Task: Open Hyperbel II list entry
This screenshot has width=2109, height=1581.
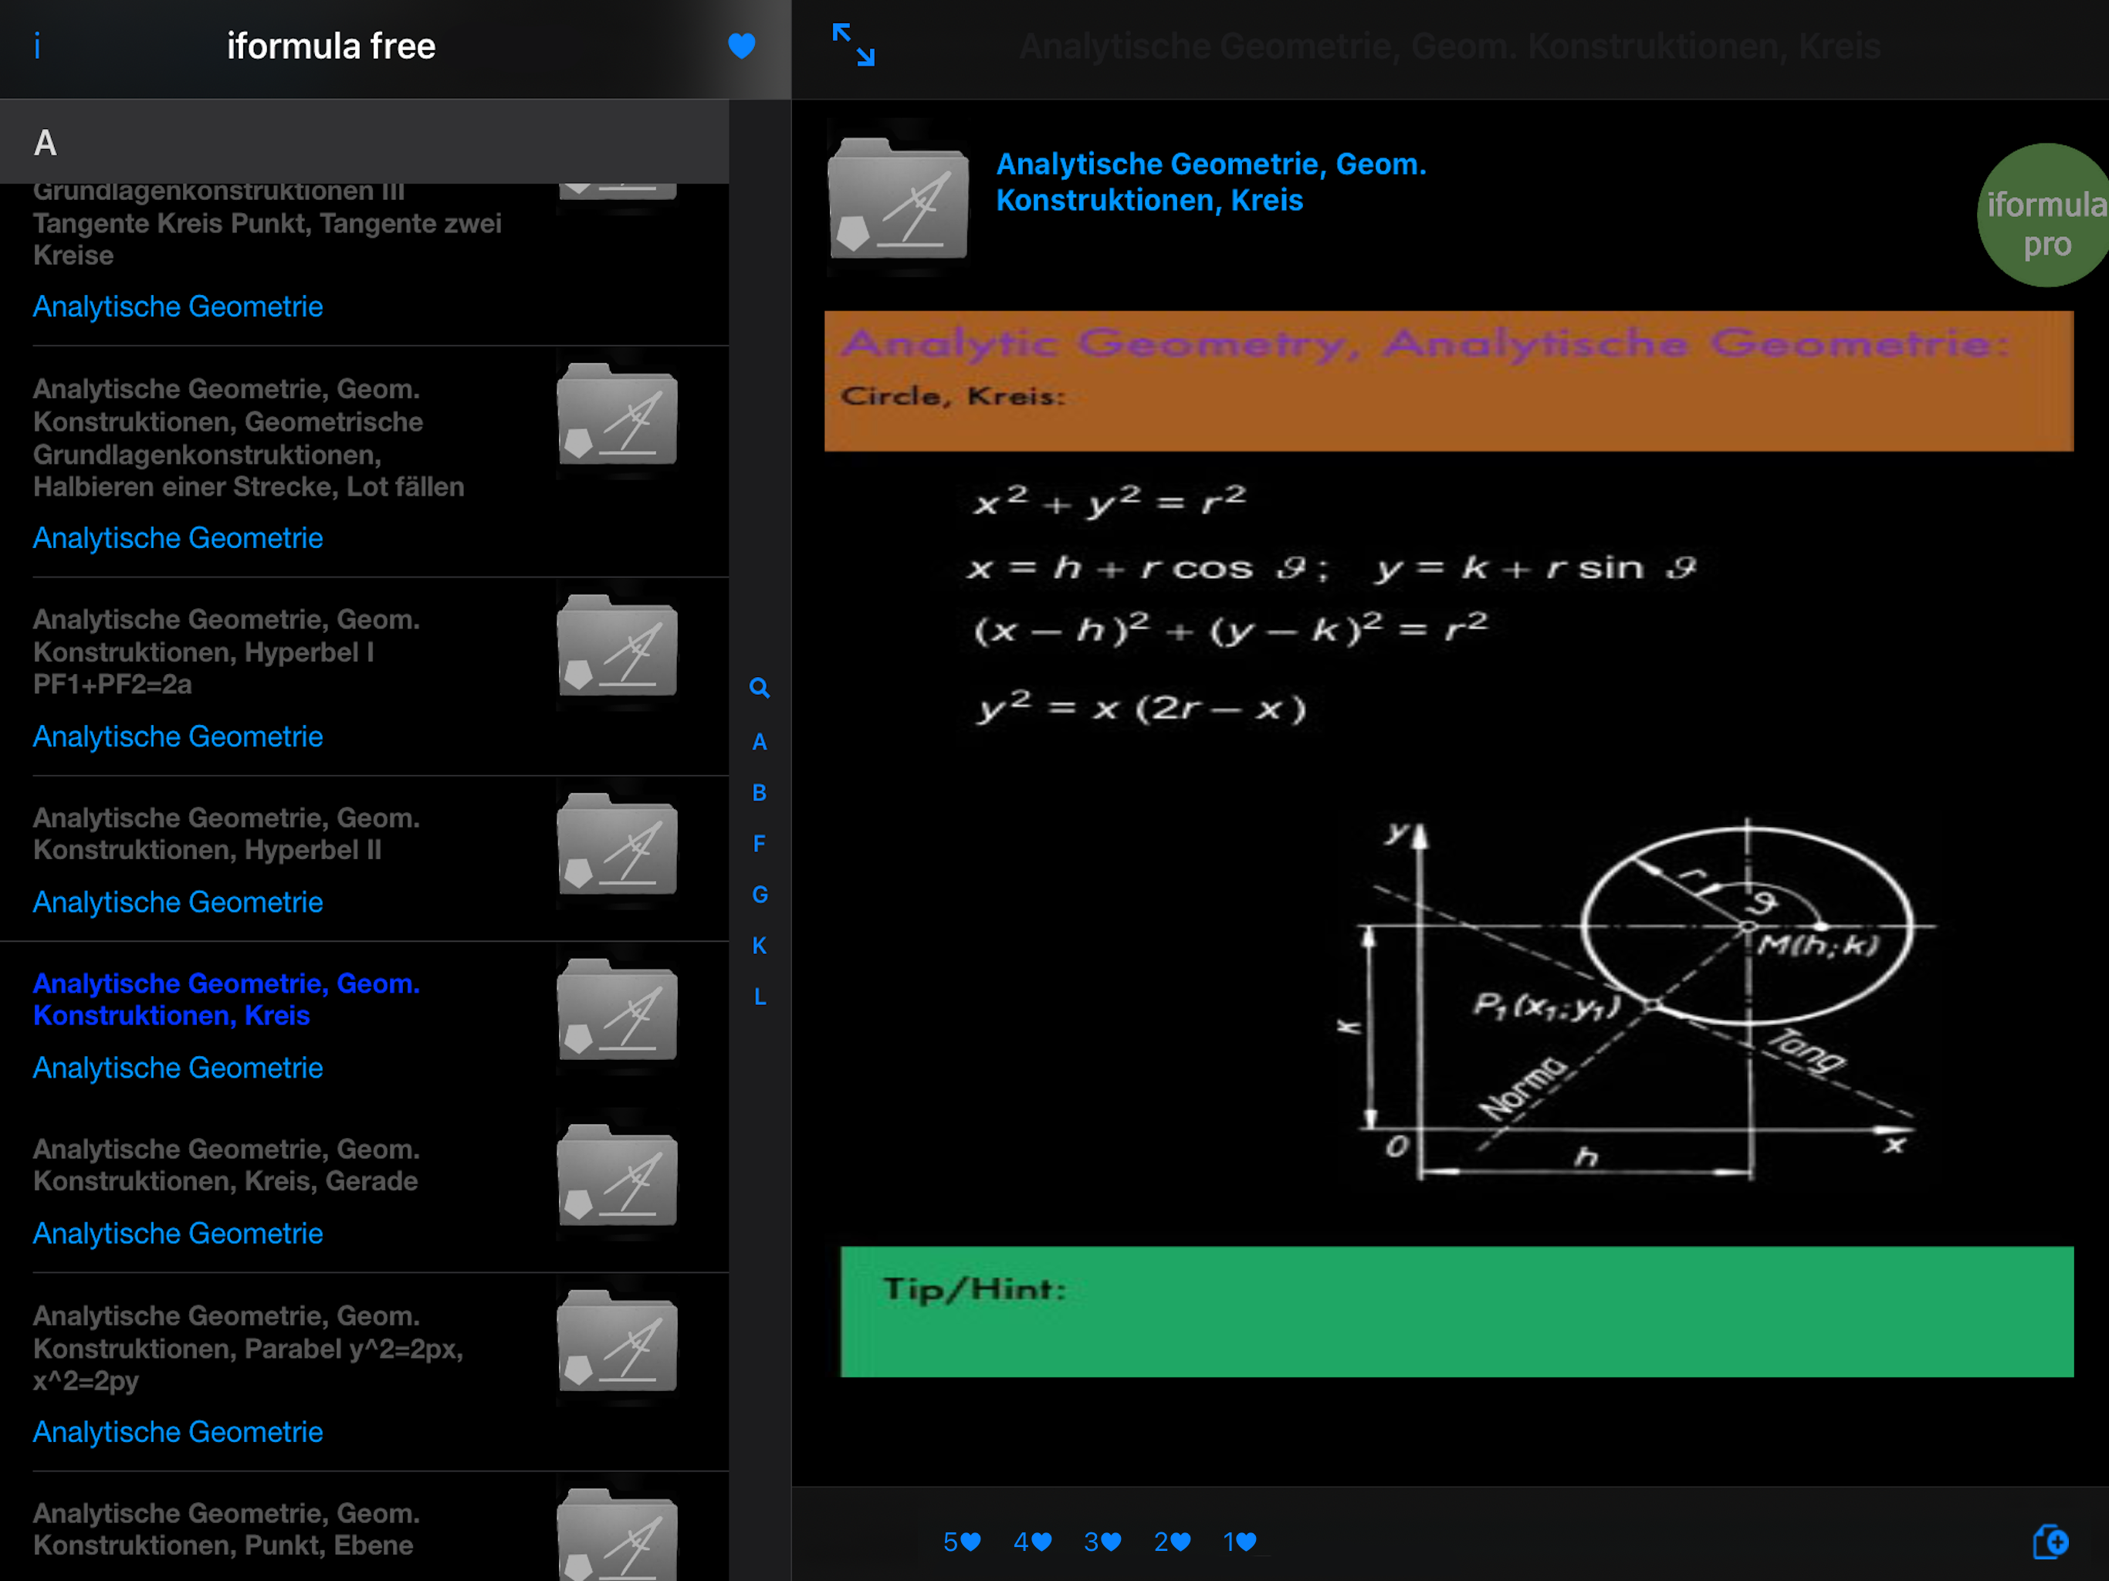Action: [227, 834]
